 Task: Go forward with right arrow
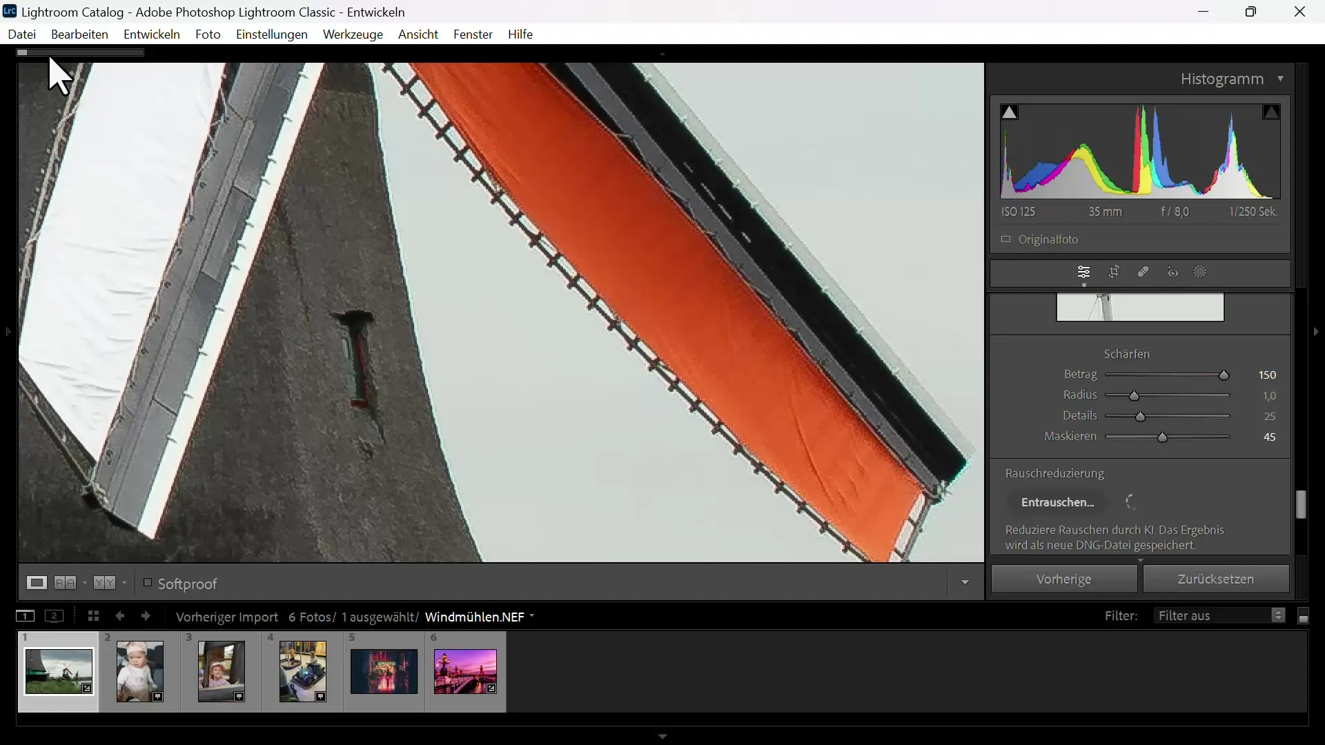(x=146, y=616)
